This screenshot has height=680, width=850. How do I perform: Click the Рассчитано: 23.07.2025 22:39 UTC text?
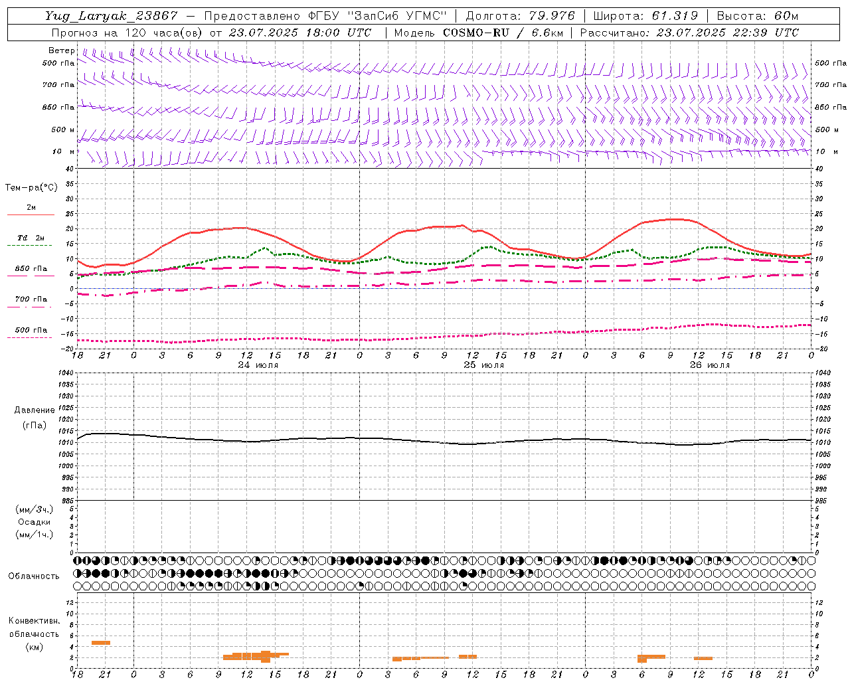689,33
